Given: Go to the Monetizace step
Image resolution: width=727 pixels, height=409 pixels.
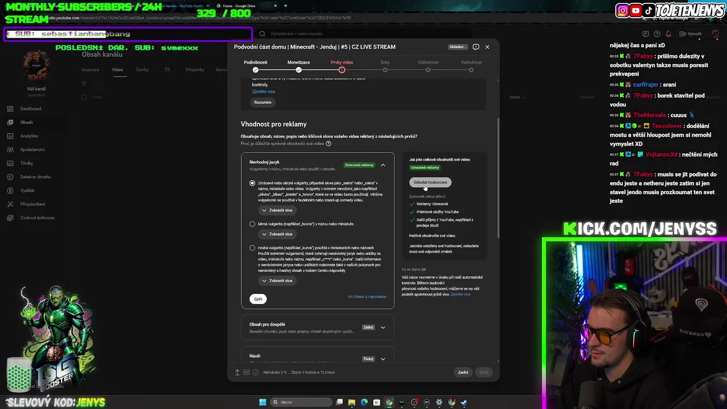Looking at the screenshot, I should pyautogui.click(x=299, y=65).
